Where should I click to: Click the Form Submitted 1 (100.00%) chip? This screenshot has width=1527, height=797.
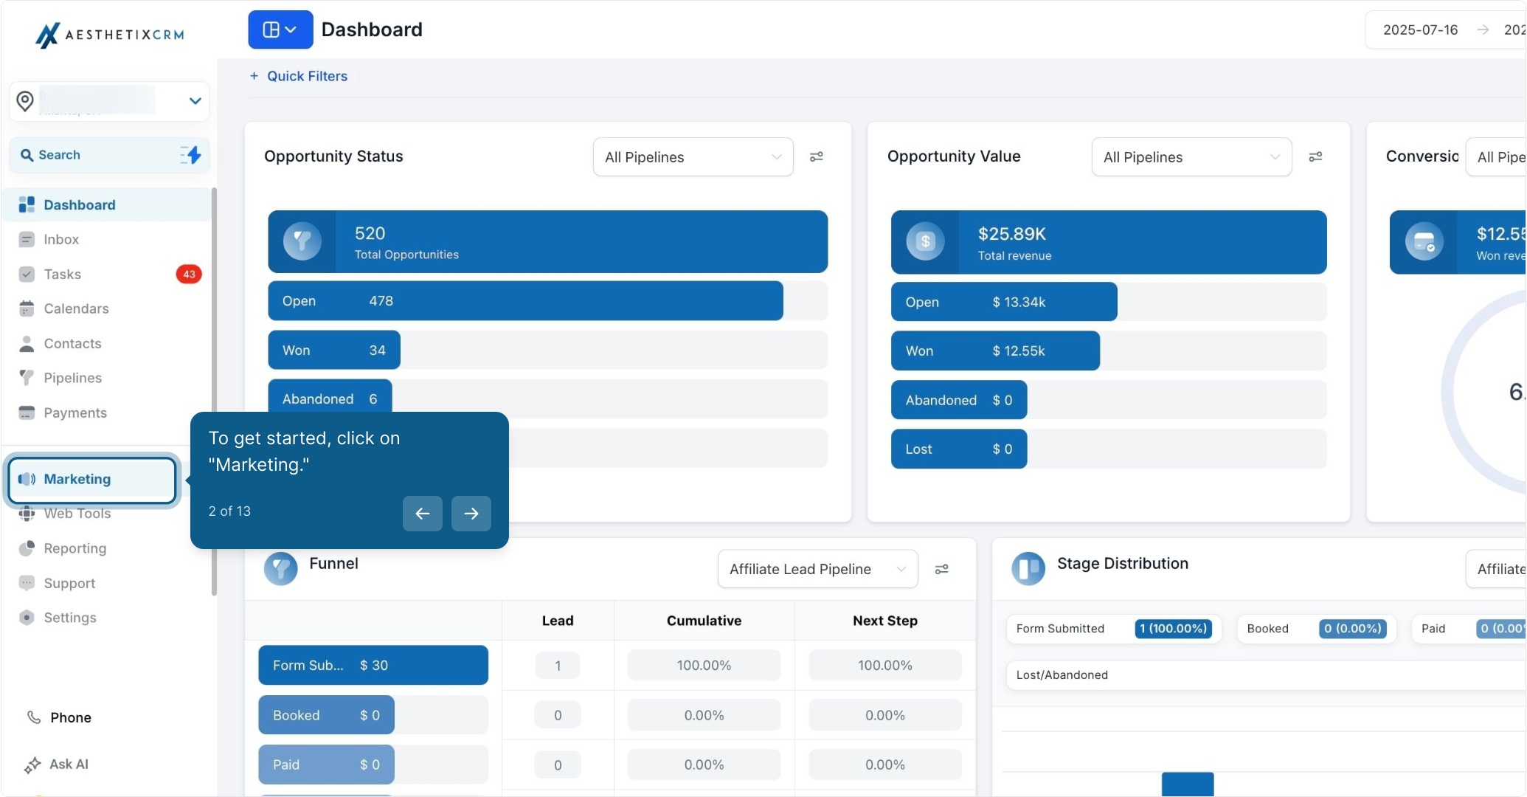(x=1114, y=629)
